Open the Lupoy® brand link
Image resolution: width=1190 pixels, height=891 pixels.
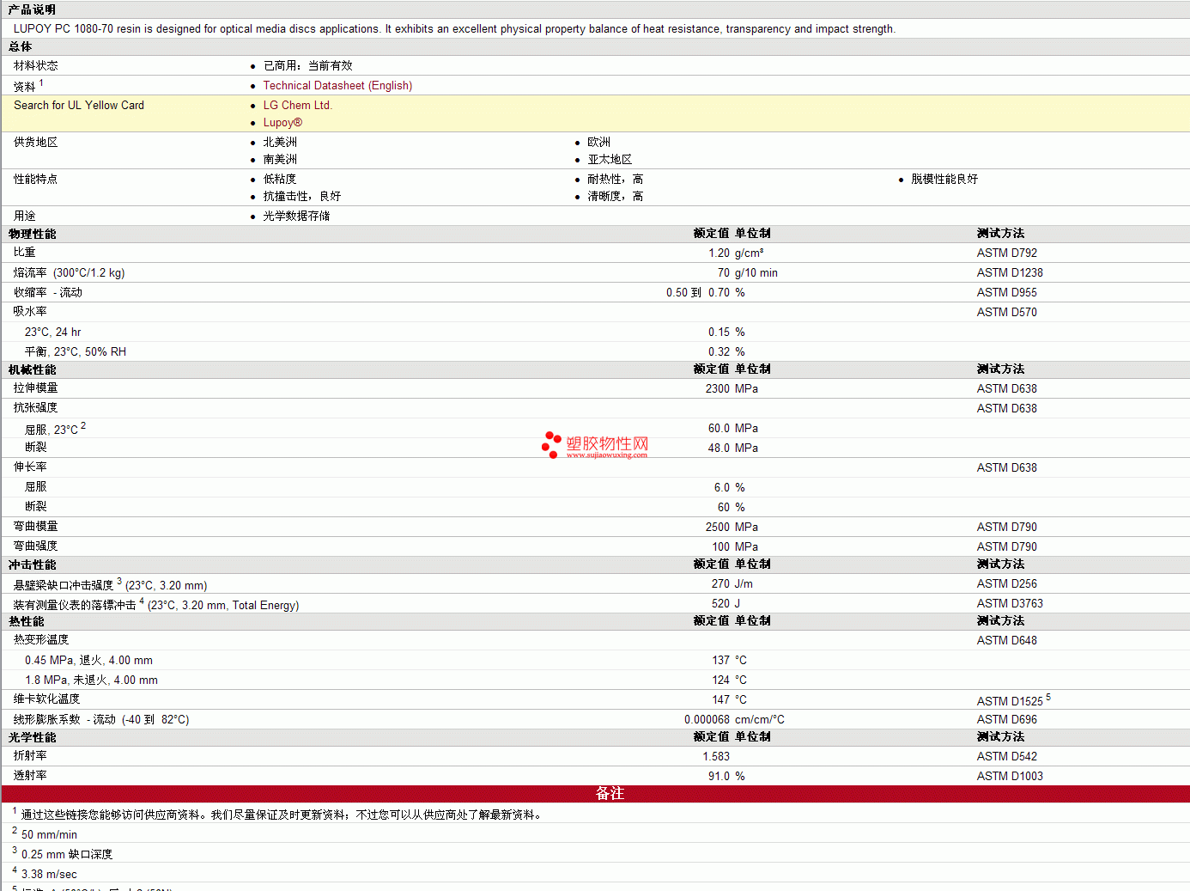[x=282, y=123]
